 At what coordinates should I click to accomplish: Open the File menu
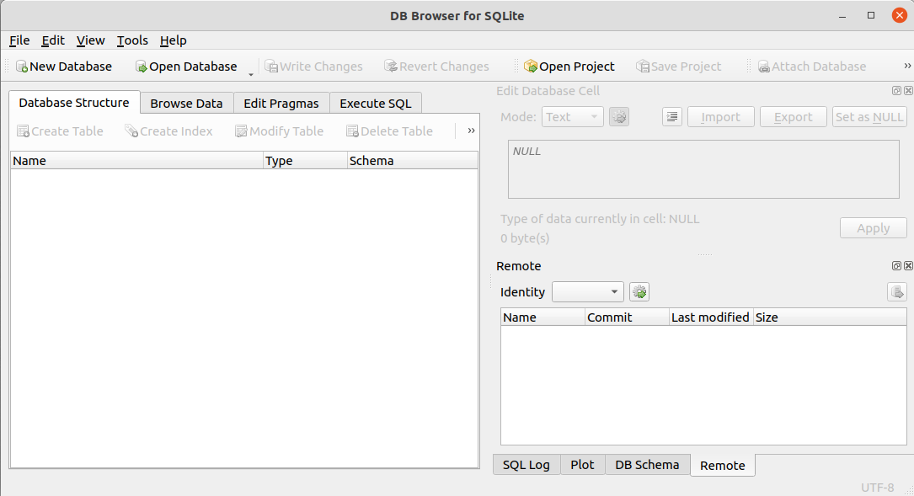[19, 40]
